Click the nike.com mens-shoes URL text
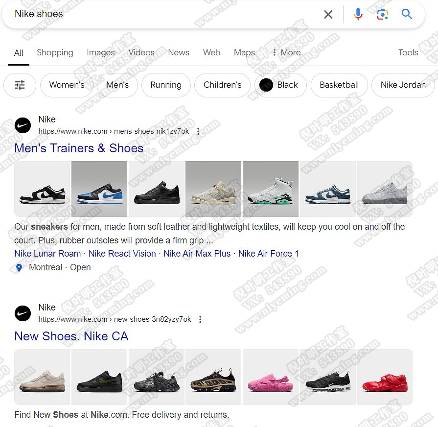 tap(114, 131)
